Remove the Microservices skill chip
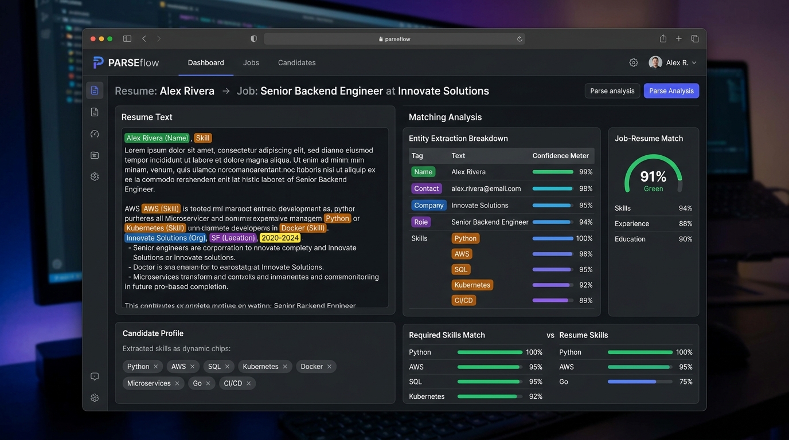Screen dimensions: 789x440 click(177, 383)
